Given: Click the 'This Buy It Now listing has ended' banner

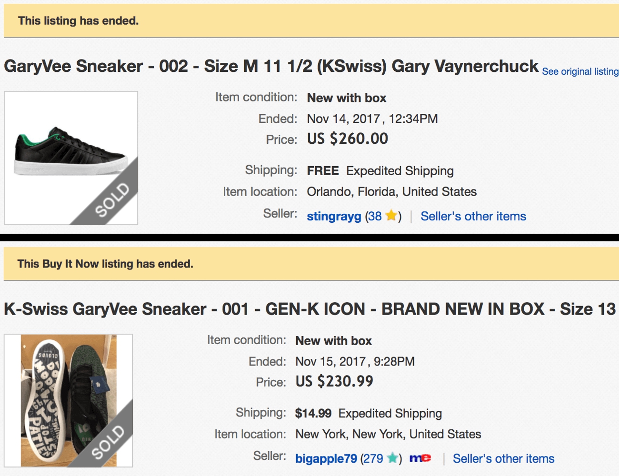Looking at the screenshot, I should pyautogui.click(x=105, y=264).
